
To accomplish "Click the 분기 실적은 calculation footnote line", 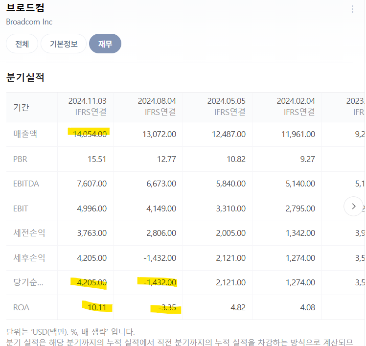I will (180, 342).
